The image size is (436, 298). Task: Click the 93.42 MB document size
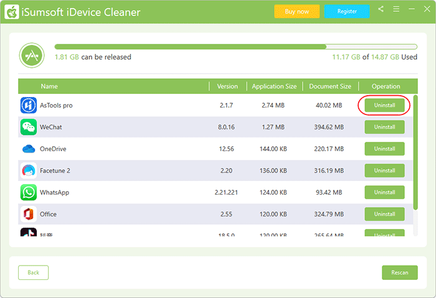tap(329, 192)
